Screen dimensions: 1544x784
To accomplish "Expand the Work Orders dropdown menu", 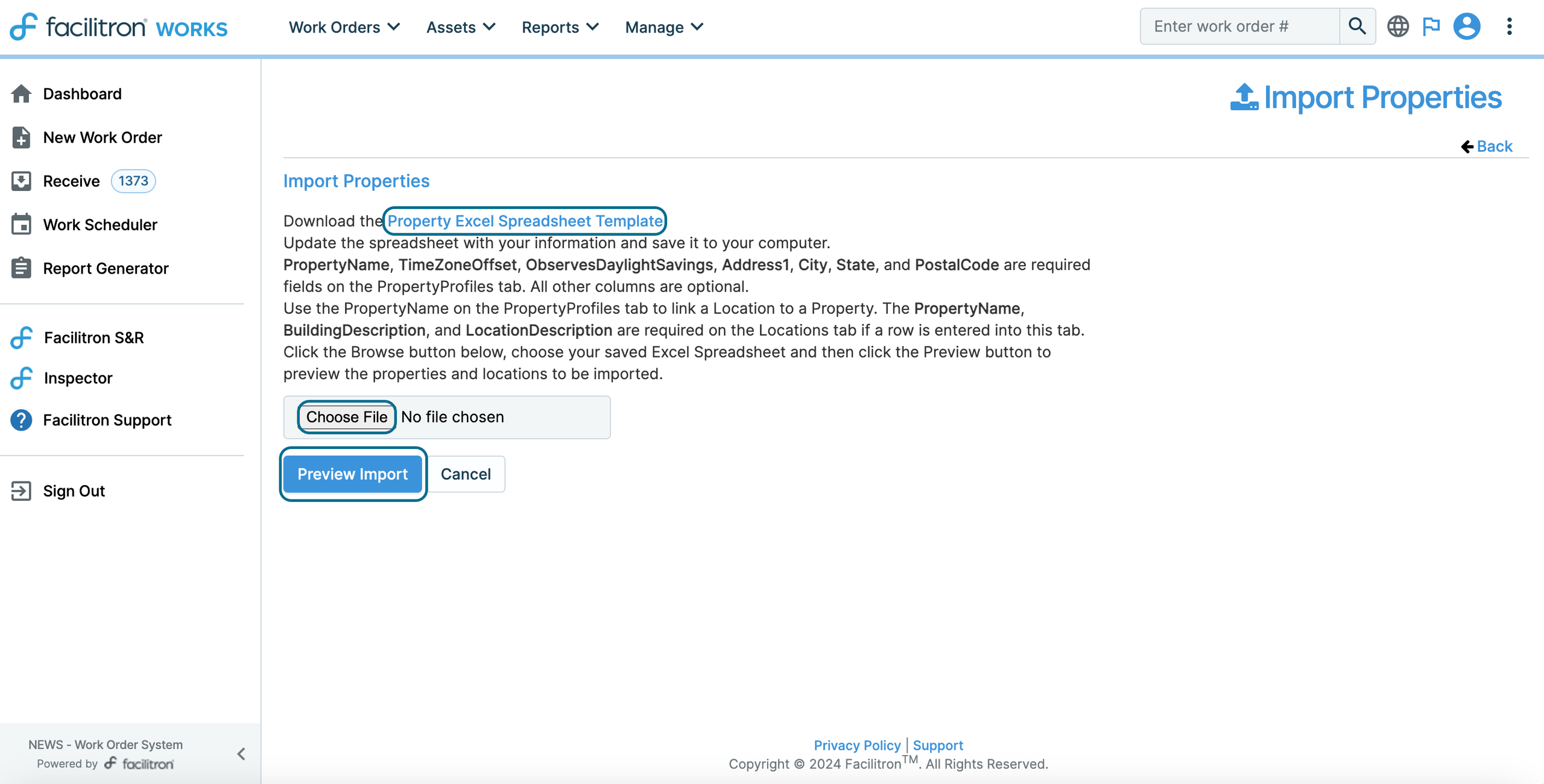I will [344, 27].
